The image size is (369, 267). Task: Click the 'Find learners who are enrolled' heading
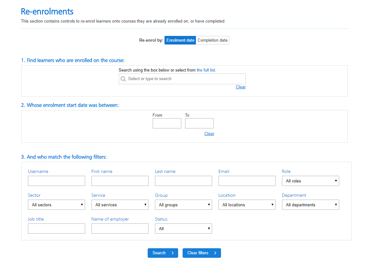tap(73, 60)
